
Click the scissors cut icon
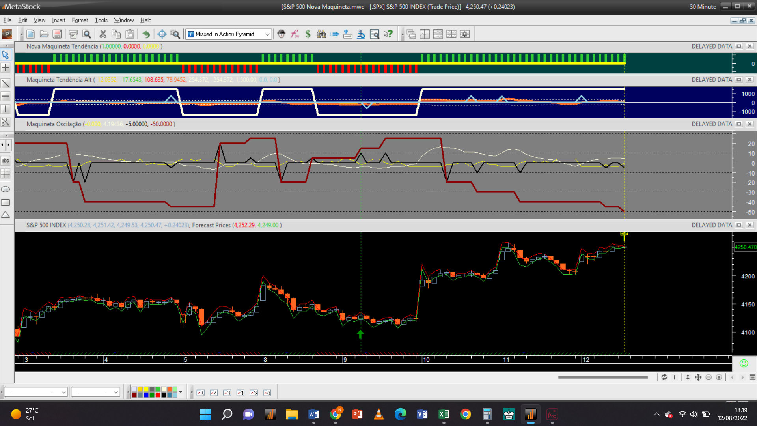103,34
